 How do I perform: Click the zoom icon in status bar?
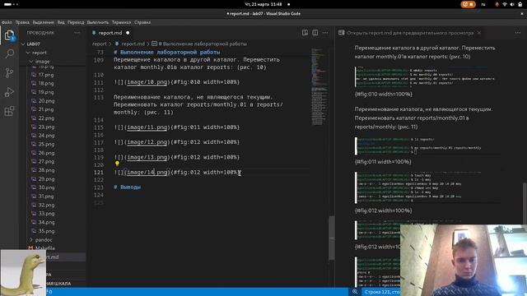click(355, 292)
